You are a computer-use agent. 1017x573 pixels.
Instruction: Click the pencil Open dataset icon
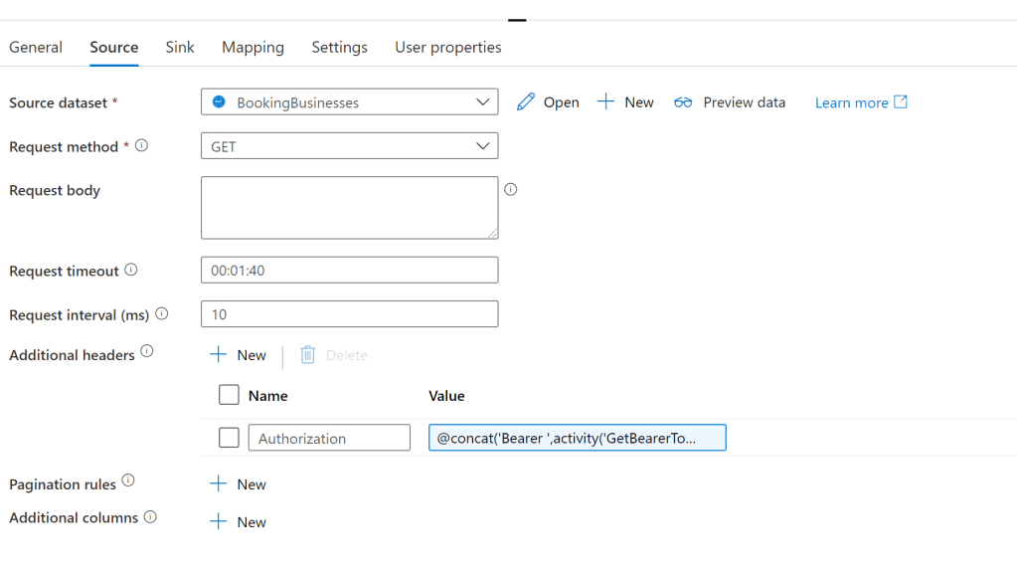pos(527,102)
